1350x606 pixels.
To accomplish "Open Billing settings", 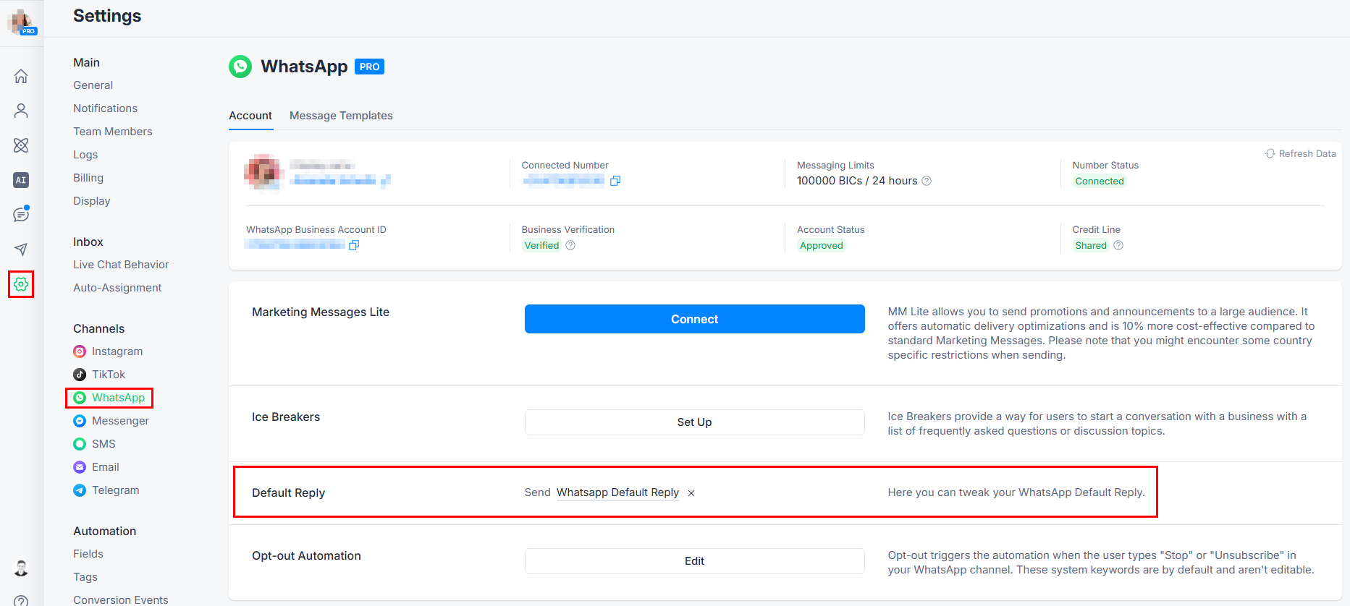I will pos(88,178).
